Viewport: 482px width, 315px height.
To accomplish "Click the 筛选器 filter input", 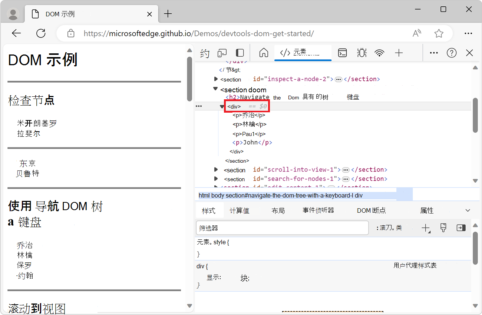I will [x=282, y=228].
